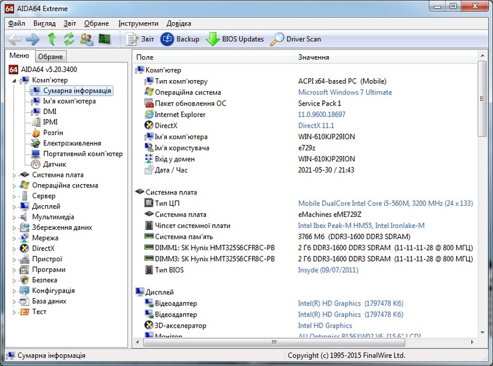Click the Back navigation arrow icon
The image size is (493, 366).
point(14,39)
